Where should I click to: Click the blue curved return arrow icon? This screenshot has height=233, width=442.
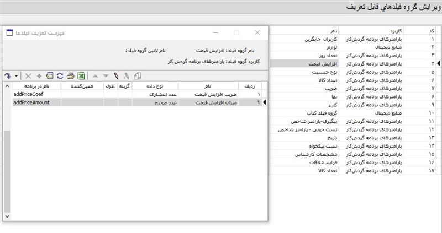(x=8, y=75)
